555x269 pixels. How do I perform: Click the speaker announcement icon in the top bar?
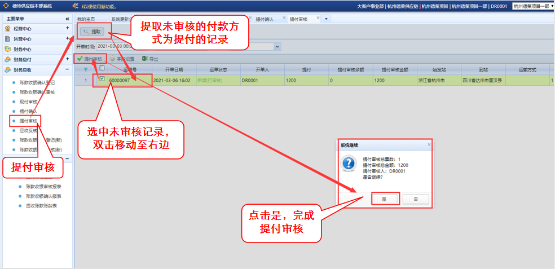(x=74, y=6)
